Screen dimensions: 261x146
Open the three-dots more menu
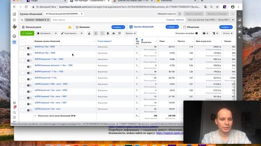[x=232, y=14]
